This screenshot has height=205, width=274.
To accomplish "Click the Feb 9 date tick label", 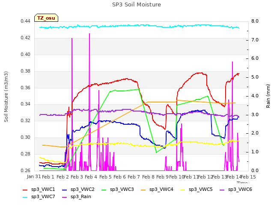I will pyautogui.click(x=162, y=177).
